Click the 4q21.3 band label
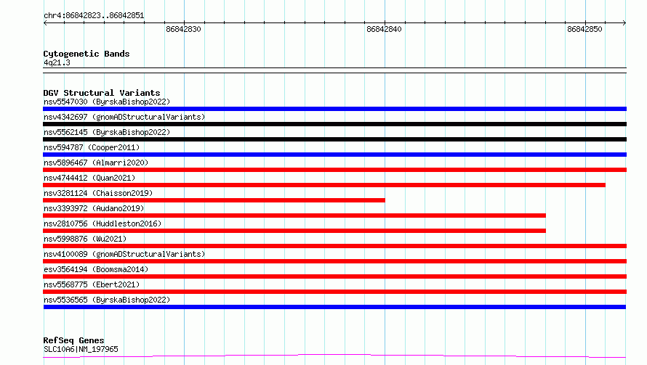The image size is (647, 365). pos(57,62)
